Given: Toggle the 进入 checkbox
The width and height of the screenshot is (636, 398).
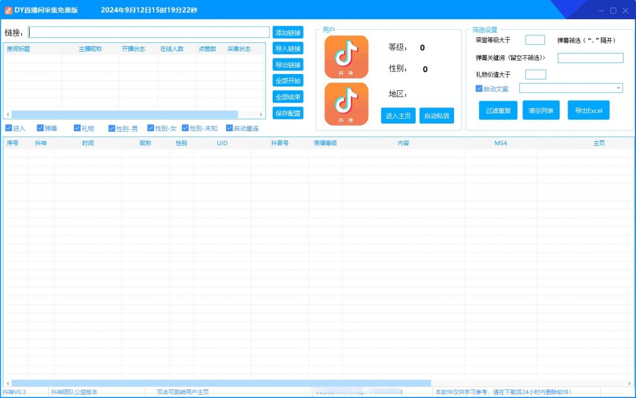Looking at the screenshot, I should coord(9,128).
